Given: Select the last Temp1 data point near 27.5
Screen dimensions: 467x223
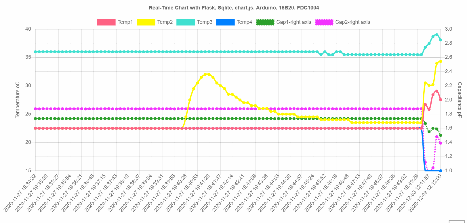Looking at the screenshot, I should 441,100.
